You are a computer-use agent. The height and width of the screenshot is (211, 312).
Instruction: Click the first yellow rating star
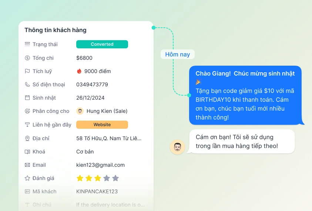pyautogui.click(x=80, y=178)
